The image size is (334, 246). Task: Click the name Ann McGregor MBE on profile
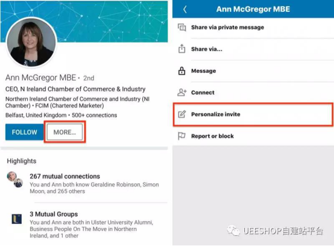click(40, 78)
